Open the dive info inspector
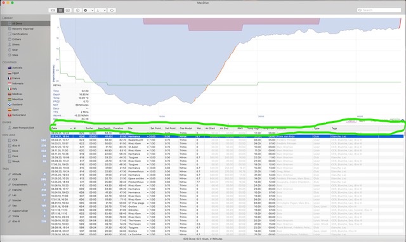This screenshot has width=406, height=242. [x=77, y=10]
